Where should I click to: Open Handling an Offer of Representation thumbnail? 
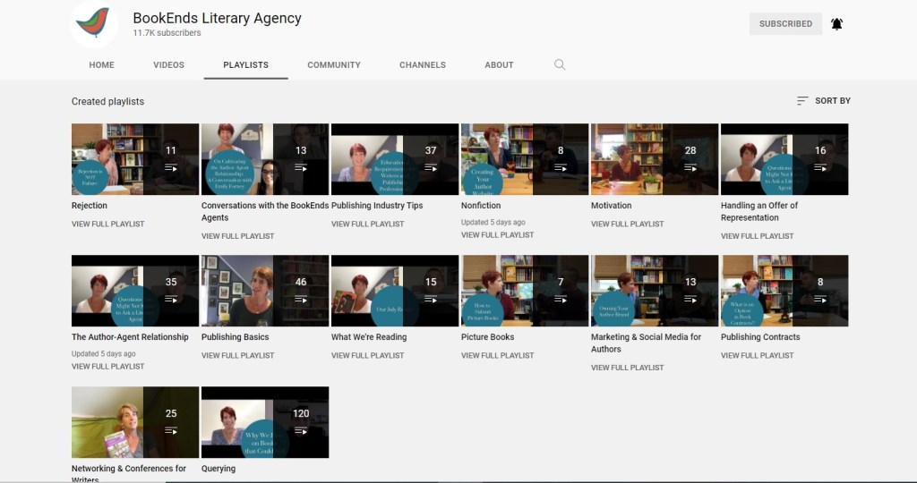(784, 159)
